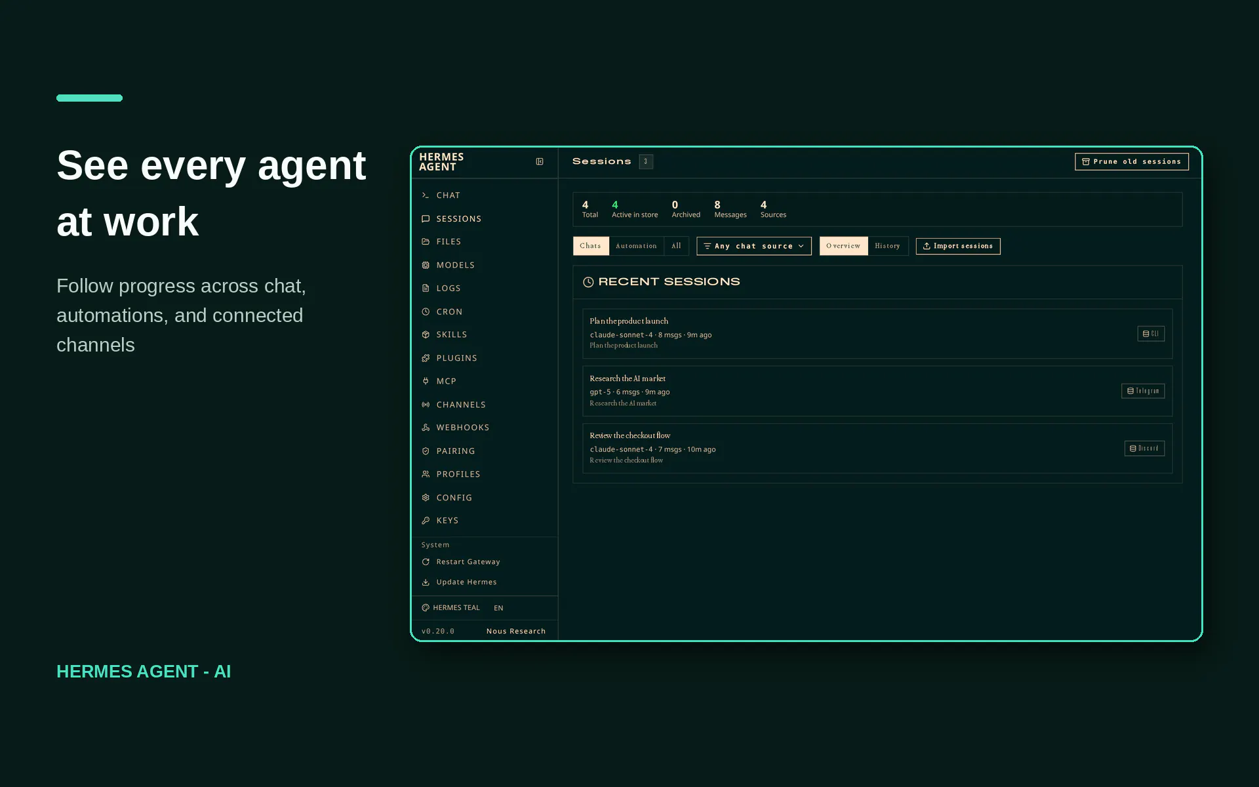Switch to the Chats filter tab
Image resolution: width=1259 pixels, height=787 pixels.
pos(591,246)
